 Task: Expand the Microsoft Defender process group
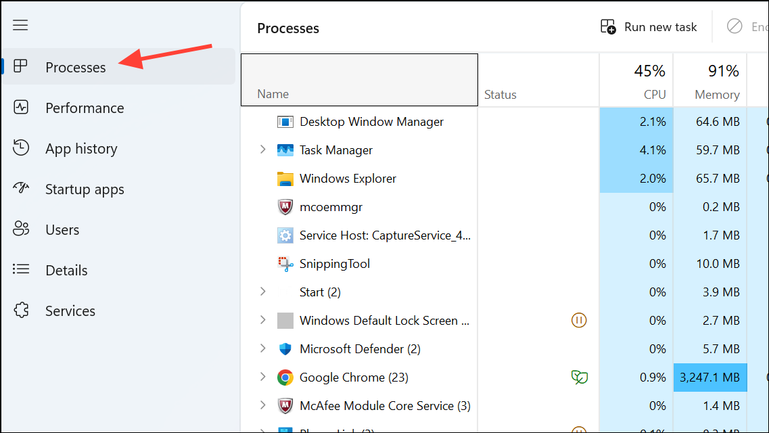point(263,348)
